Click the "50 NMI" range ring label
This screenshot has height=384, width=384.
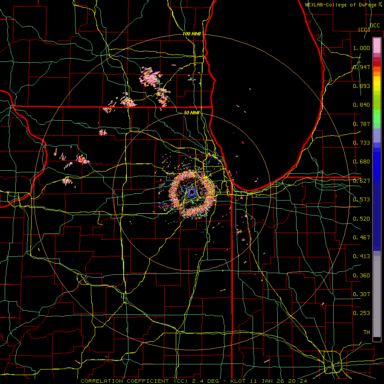(192, 113)
